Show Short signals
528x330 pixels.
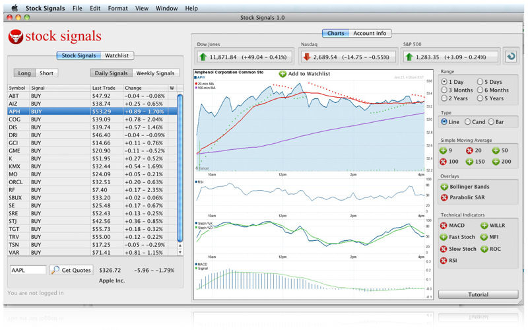pyautogui.click(x=46, y=73)
